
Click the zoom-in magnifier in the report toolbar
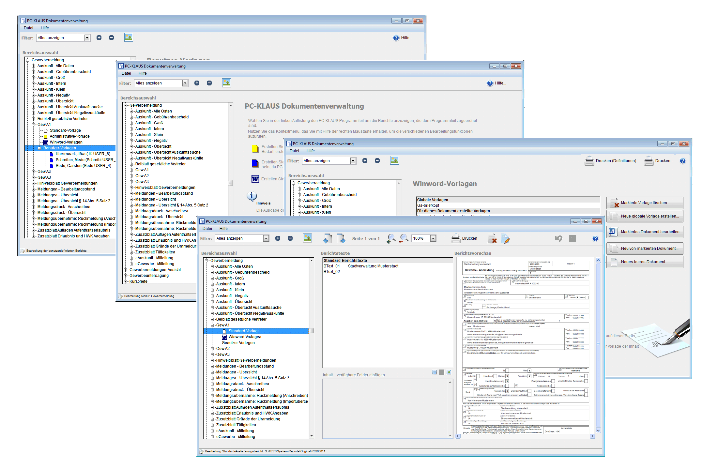point(391,238)
